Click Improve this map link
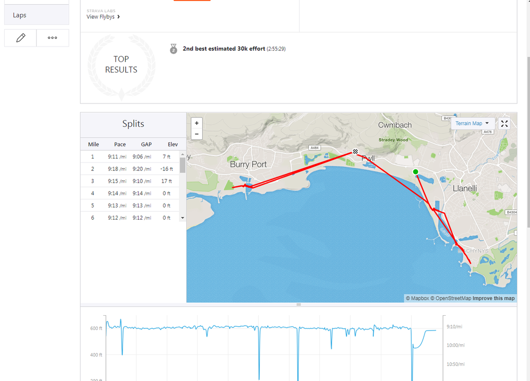Screen dimensions: 530x381 click(493, 298)
